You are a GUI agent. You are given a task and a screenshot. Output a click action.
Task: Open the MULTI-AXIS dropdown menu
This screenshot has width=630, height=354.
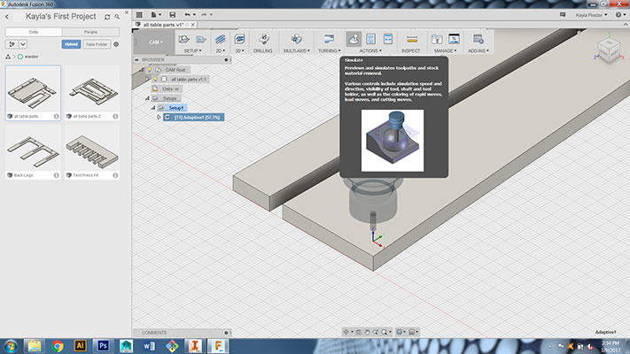point(297,51)
